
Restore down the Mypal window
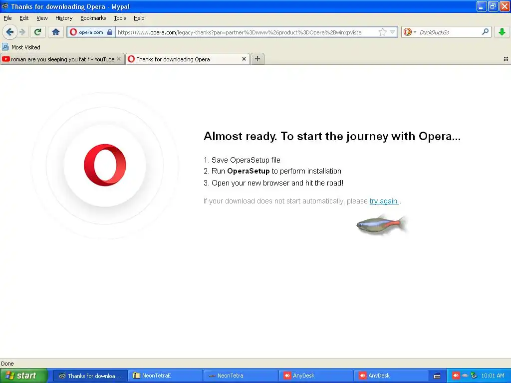[x=493, y=6]
